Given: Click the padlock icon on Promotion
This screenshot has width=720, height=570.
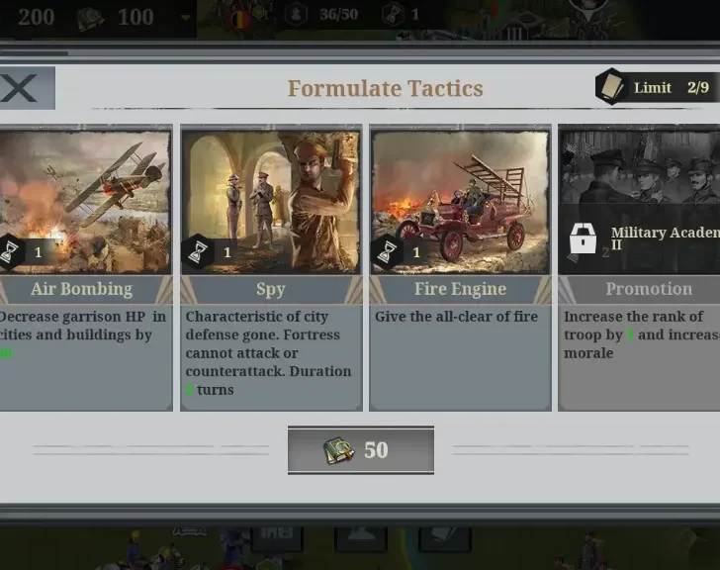Looking at the screenshot, I should click(x=583, y=238).
